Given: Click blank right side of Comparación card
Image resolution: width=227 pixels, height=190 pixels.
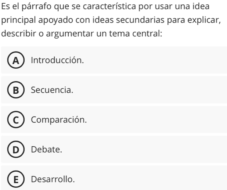Looking at the screenshot, I should (165, 120).
